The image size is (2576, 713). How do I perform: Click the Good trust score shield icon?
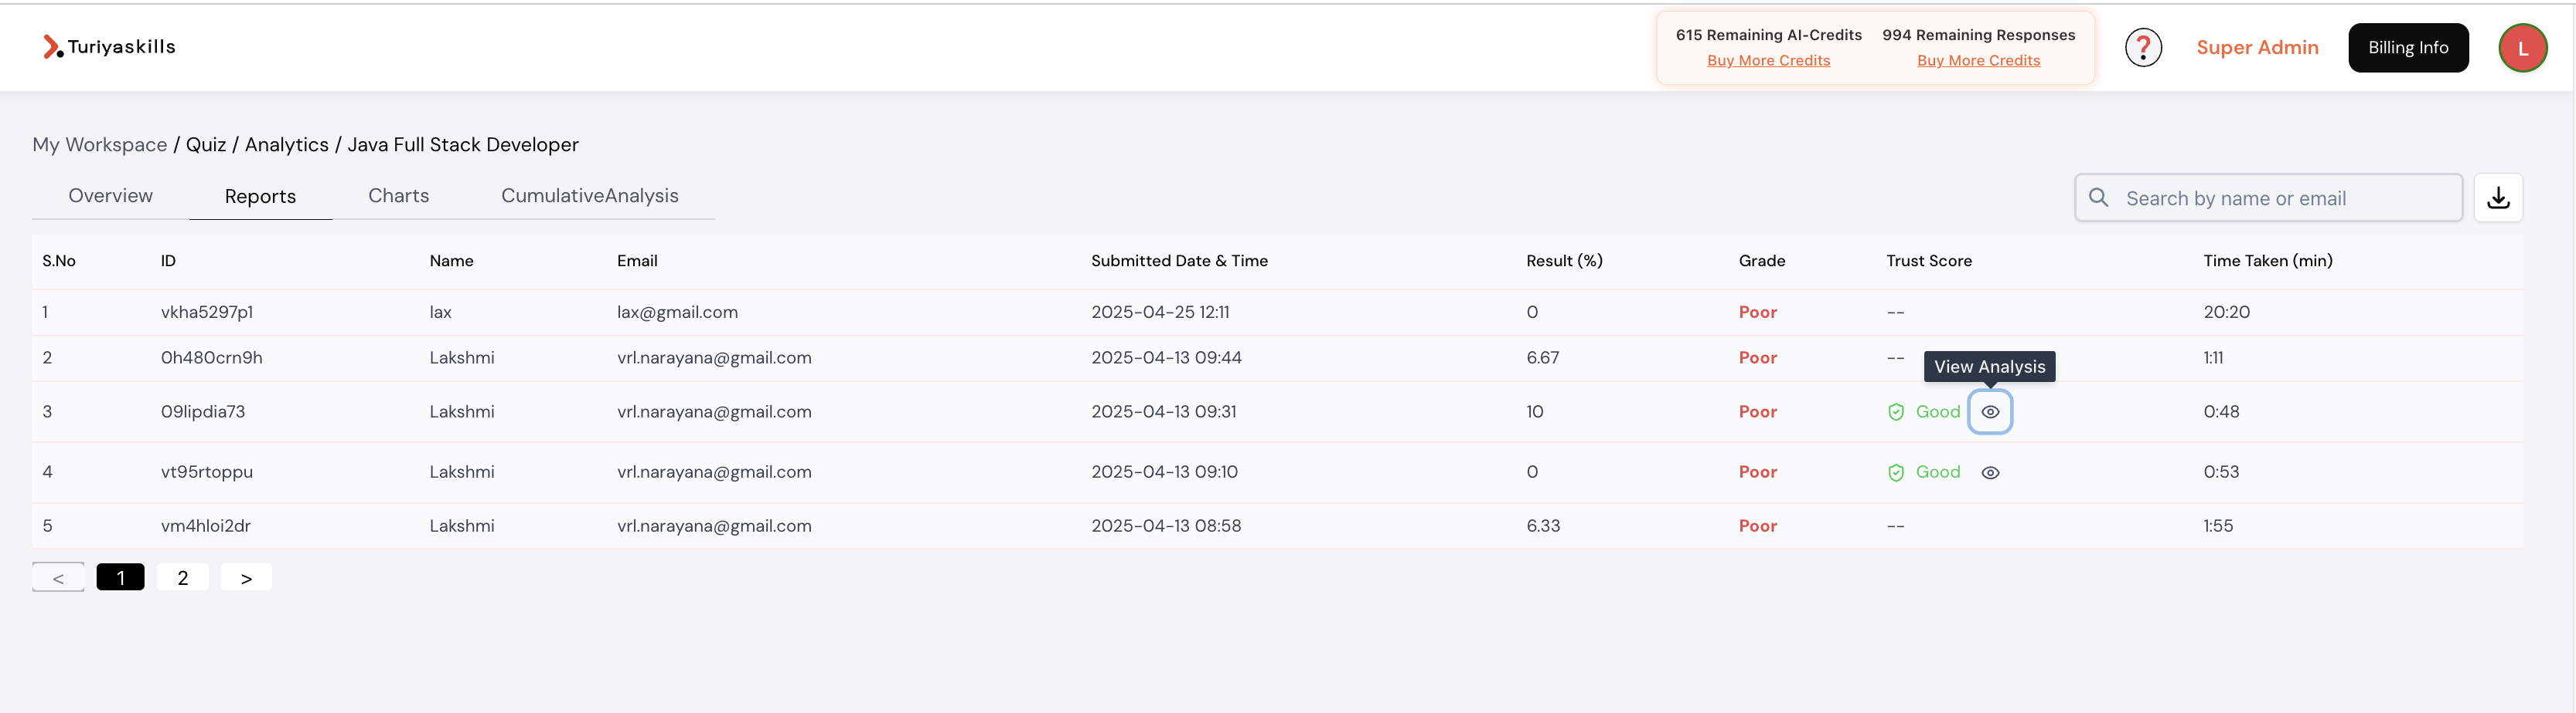(1897, 411)
